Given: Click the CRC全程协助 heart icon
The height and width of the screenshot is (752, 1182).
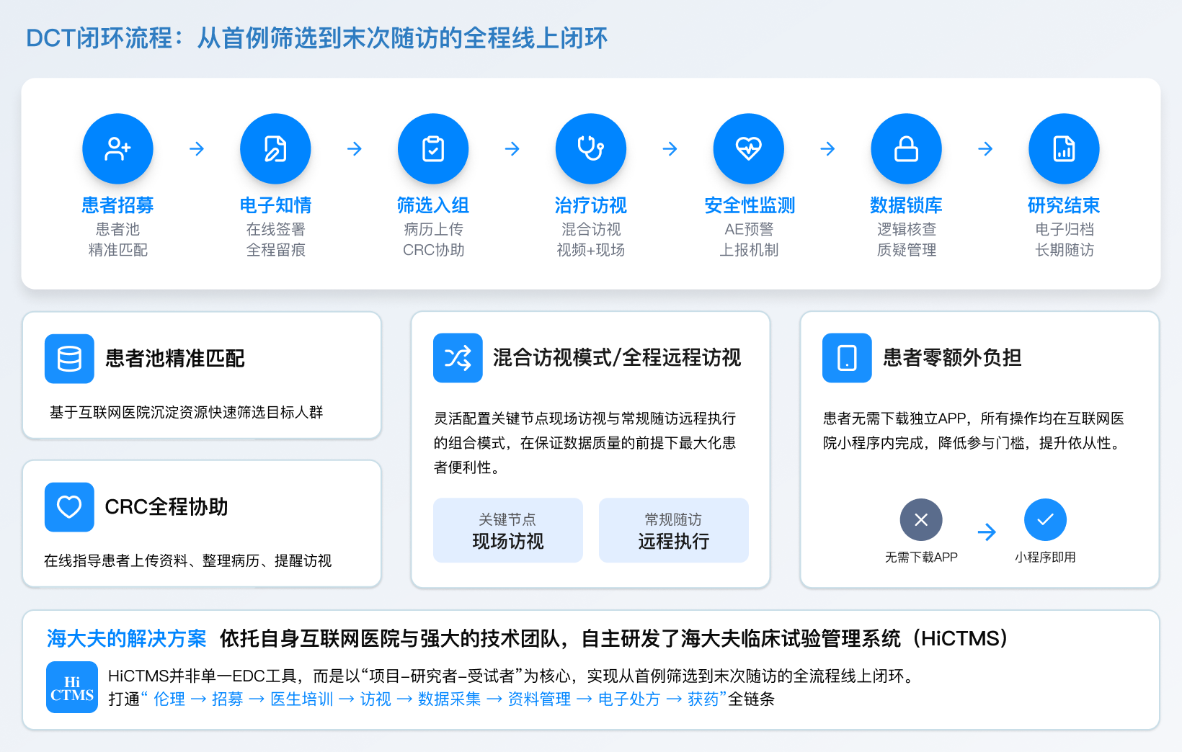Looking at the screenshot, I should 70,507.
